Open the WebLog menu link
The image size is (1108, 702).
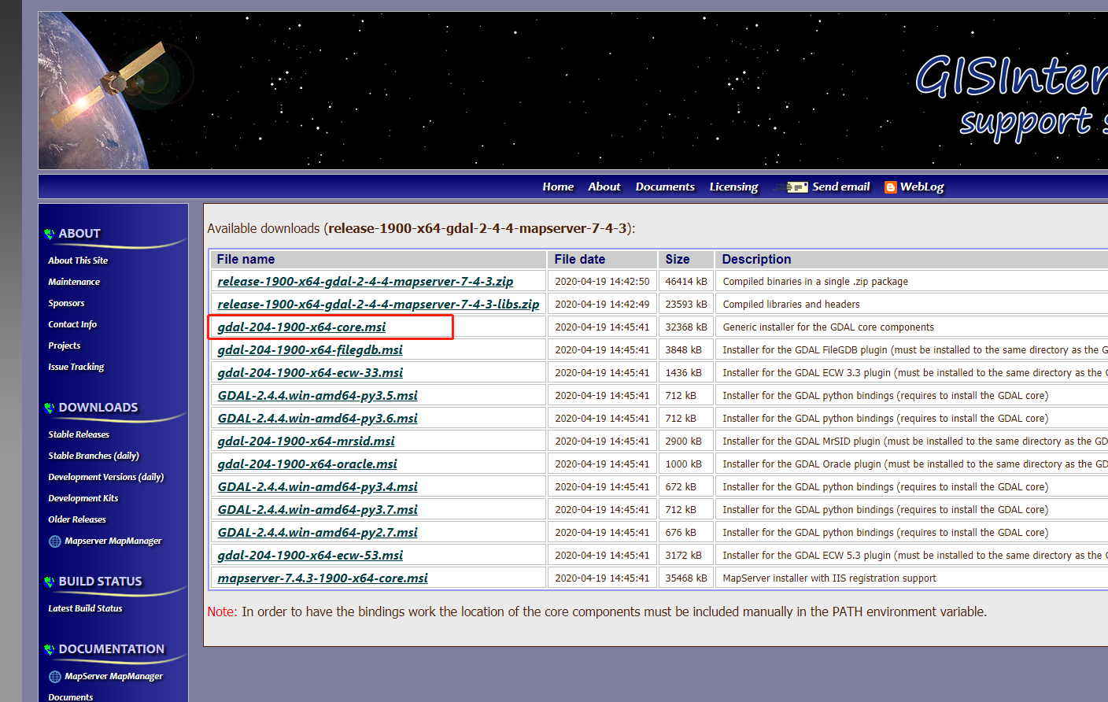(922, 187)
